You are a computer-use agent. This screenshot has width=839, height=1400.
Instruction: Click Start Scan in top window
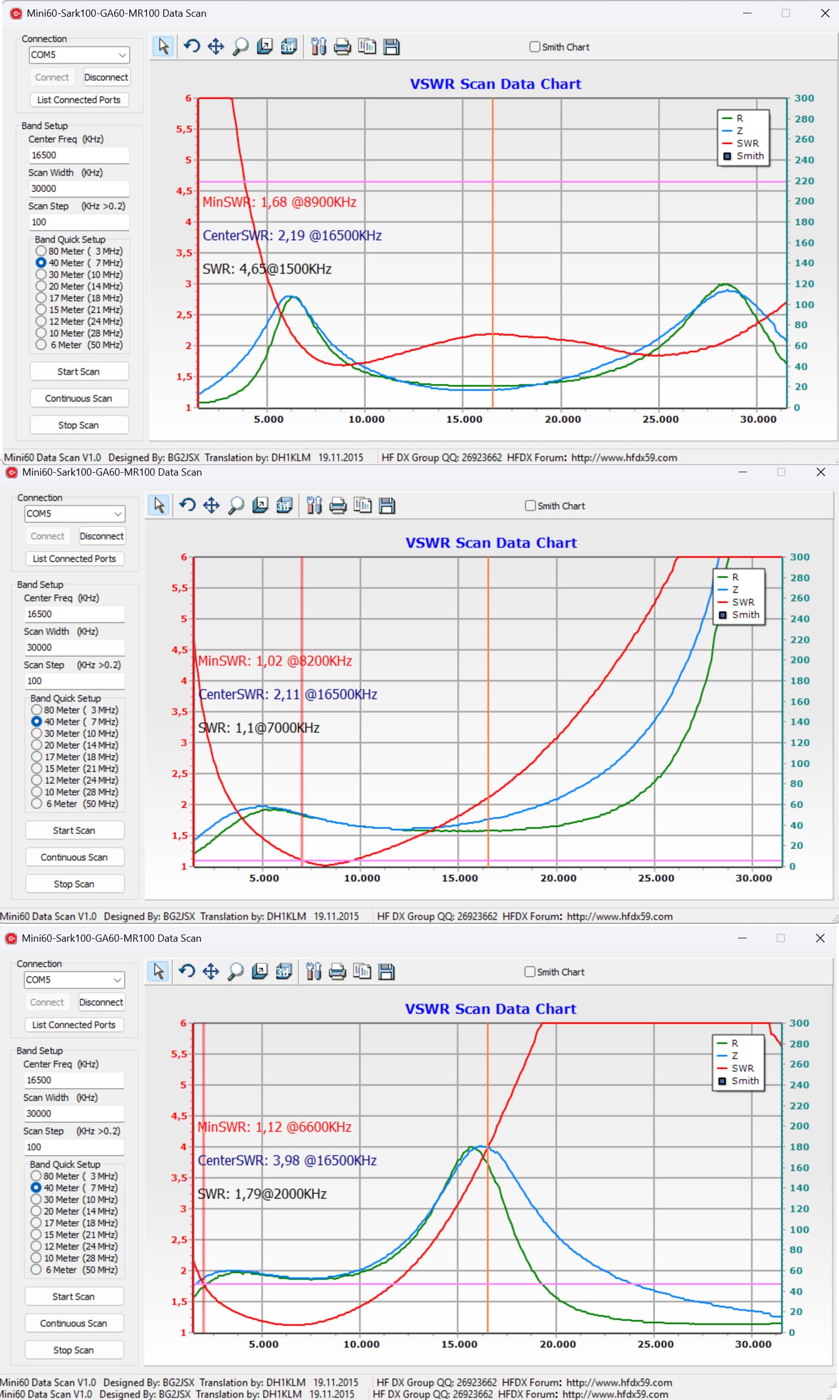point(79,372)
